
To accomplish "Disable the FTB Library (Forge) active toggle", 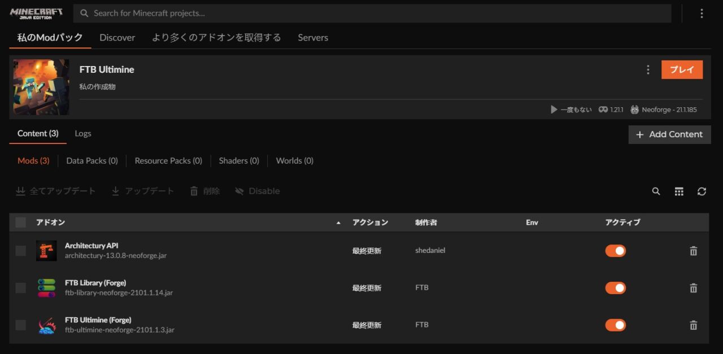I will click(x=616, y=288).
